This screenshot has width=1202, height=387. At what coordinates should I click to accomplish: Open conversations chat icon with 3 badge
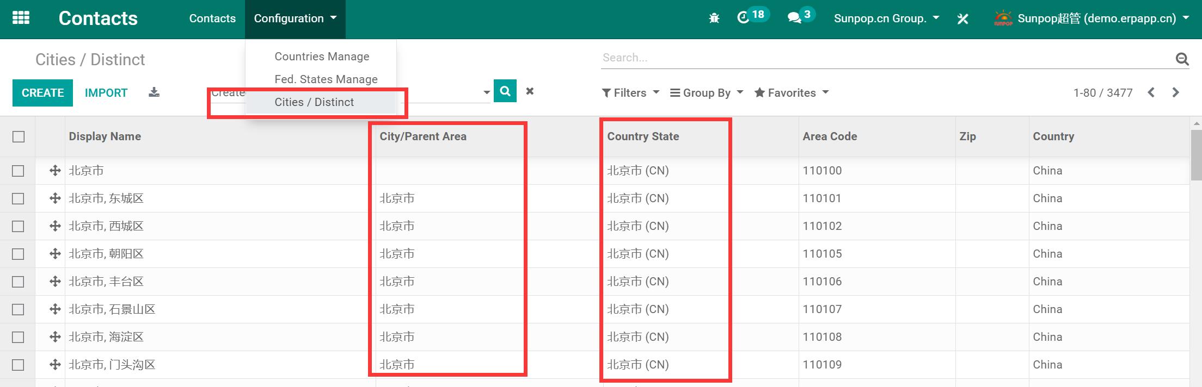point(794,18)
